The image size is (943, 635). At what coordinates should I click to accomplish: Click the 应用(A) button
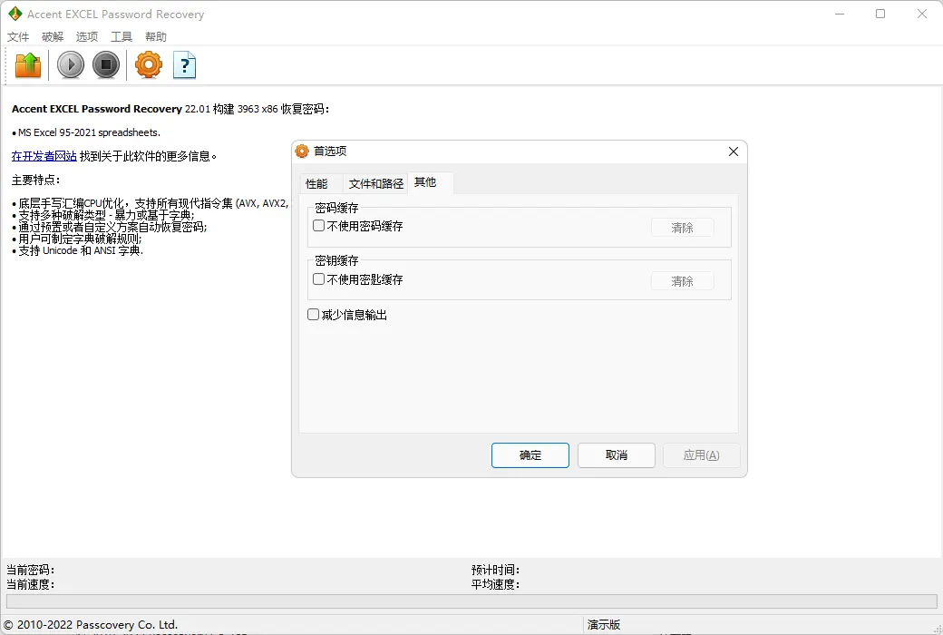click(x=701, y=455)
